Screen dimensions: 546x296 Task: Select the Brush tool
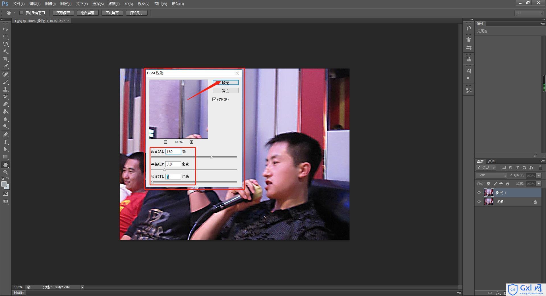pos(5,82)
